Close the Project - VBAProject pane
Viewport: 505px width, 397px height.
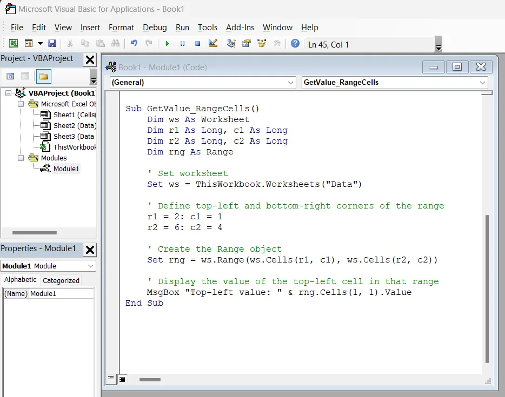click(90, 59)
